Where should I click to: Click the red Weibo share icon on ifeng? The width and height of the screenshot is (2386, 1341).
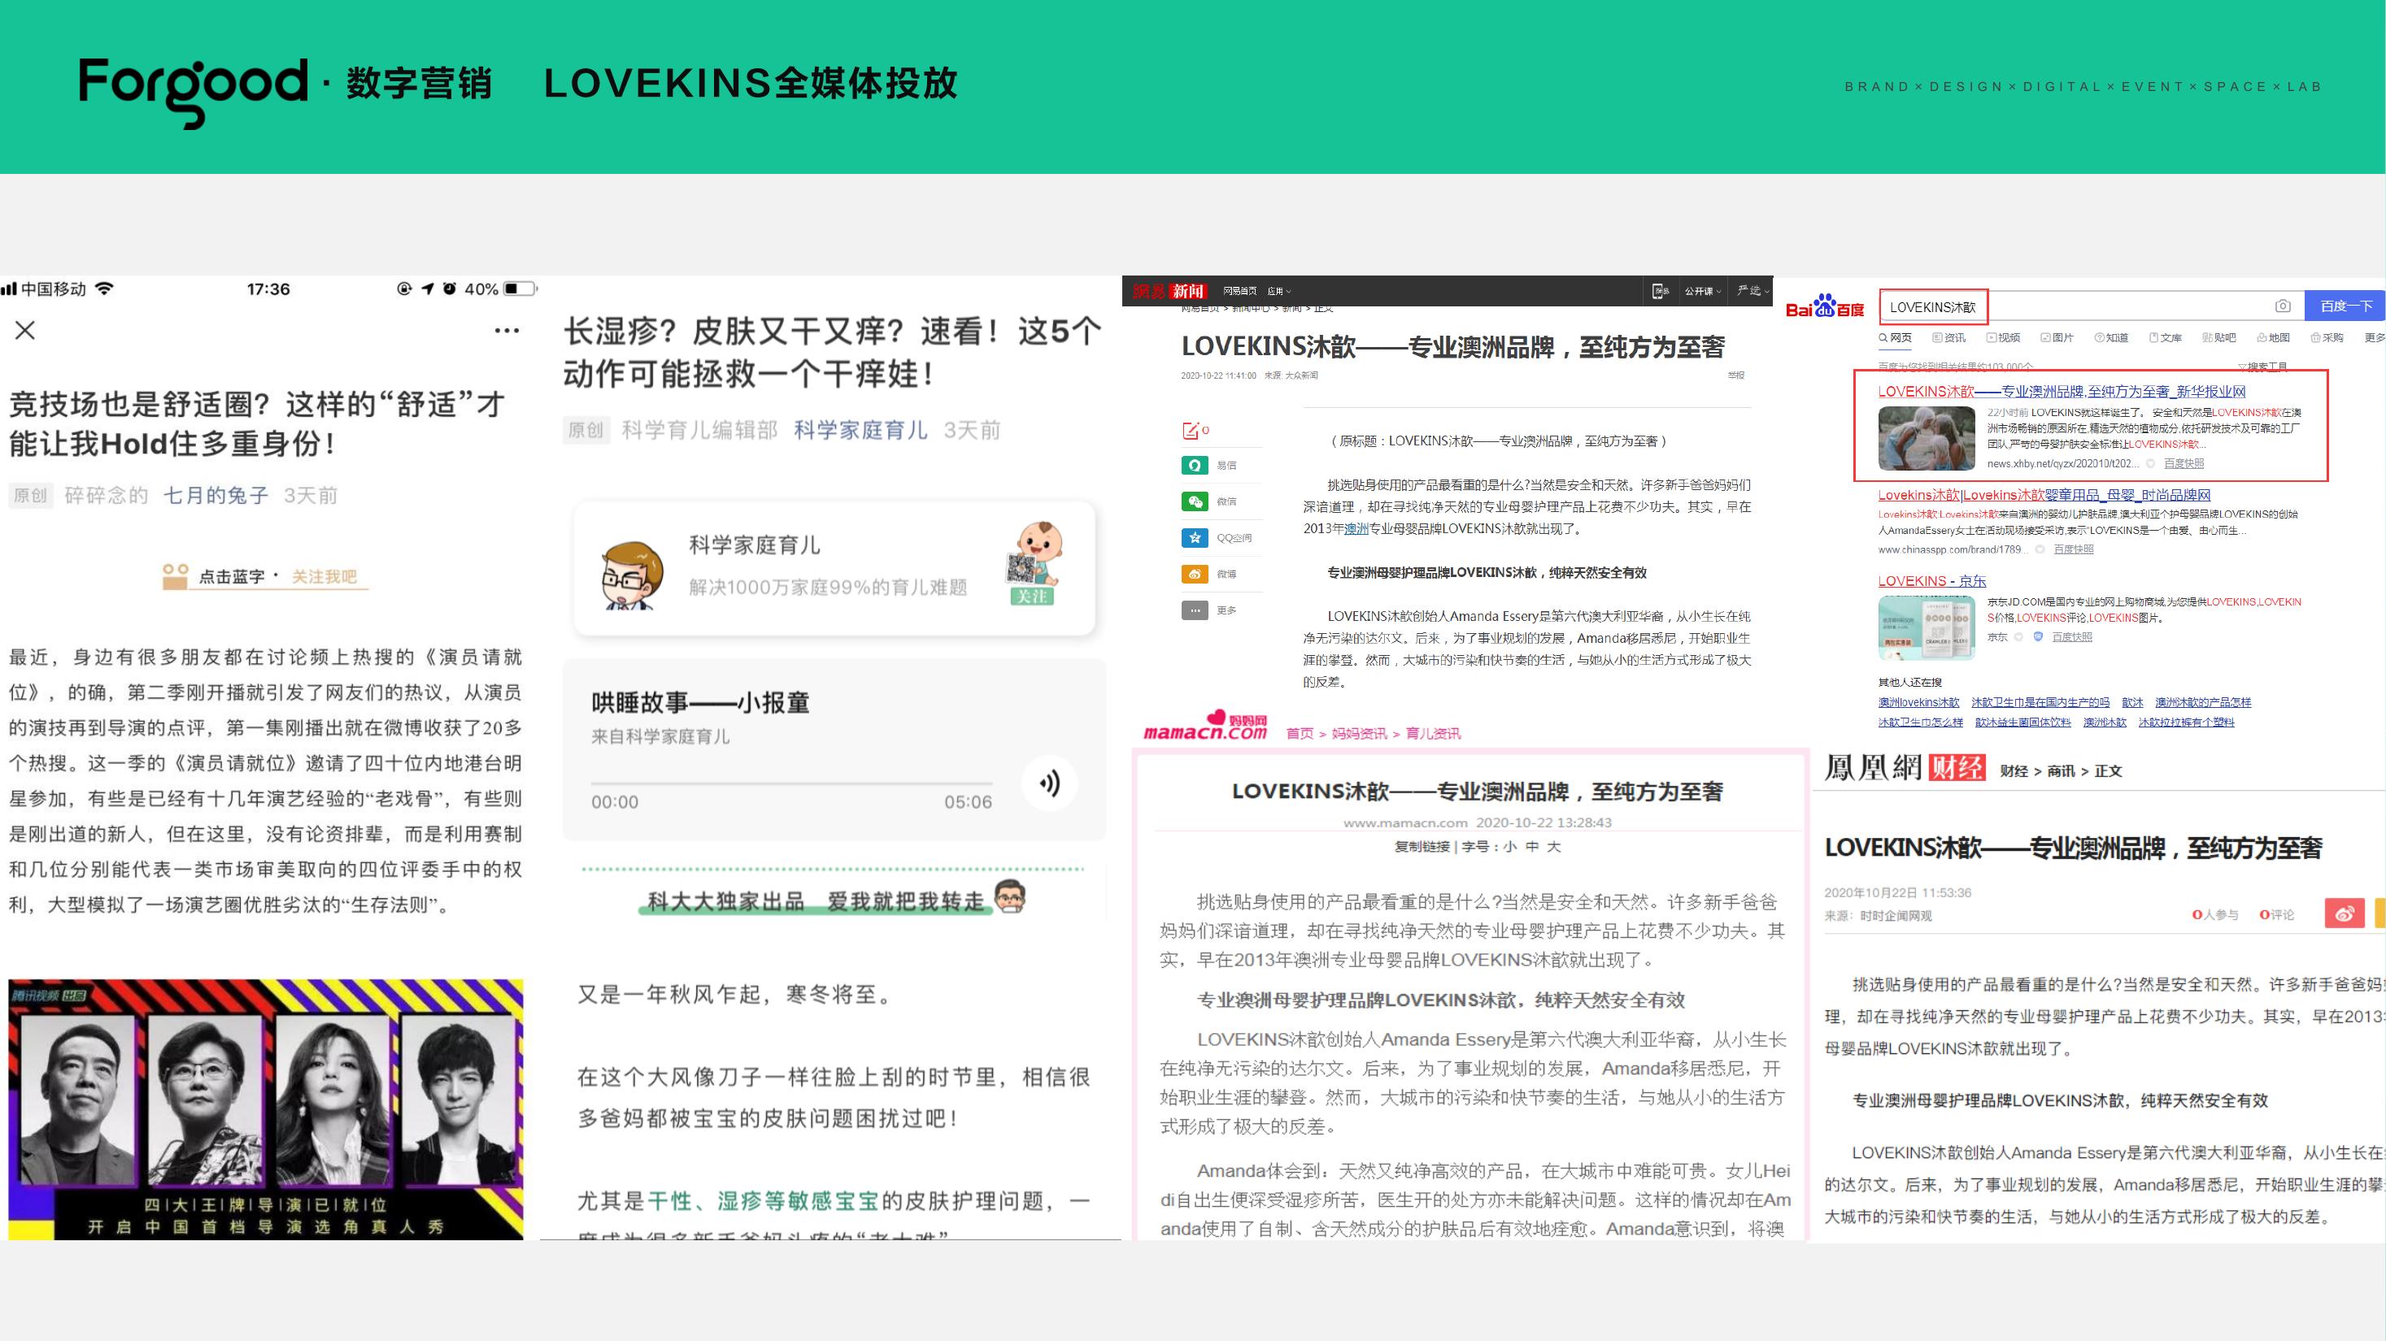pos(2345,914)
